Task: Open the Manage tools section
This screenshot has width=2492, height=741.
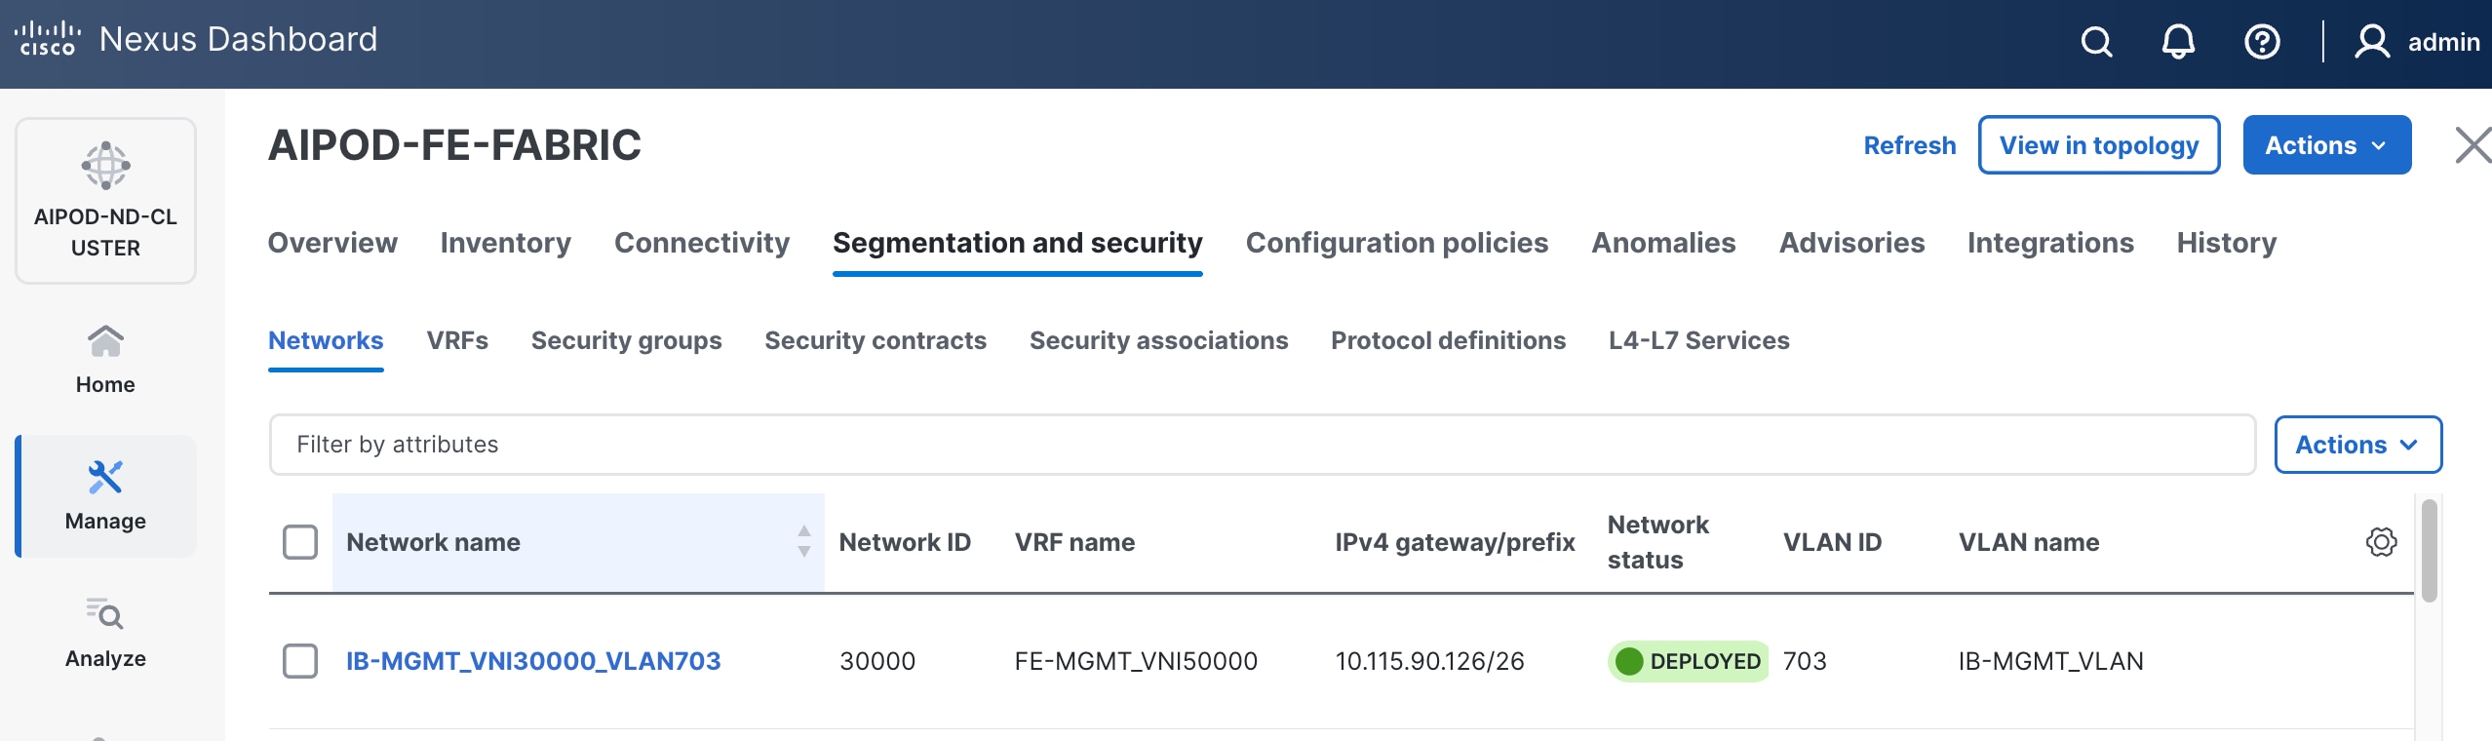Action: pos(105,495)
